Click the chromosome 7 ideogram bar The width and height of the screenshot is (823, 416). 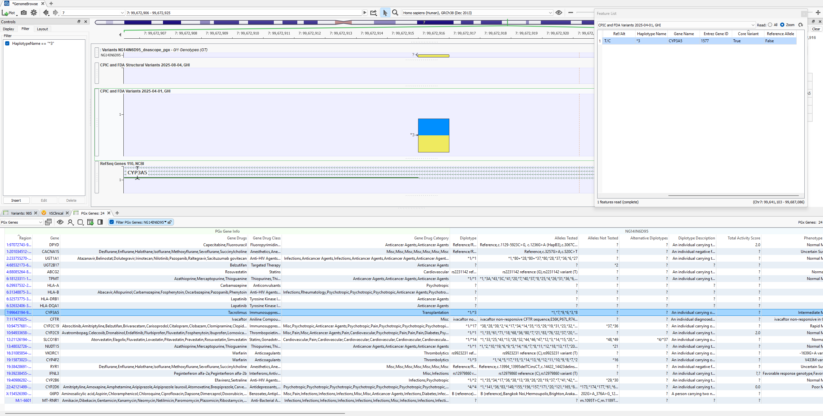[x=344, y=22]
